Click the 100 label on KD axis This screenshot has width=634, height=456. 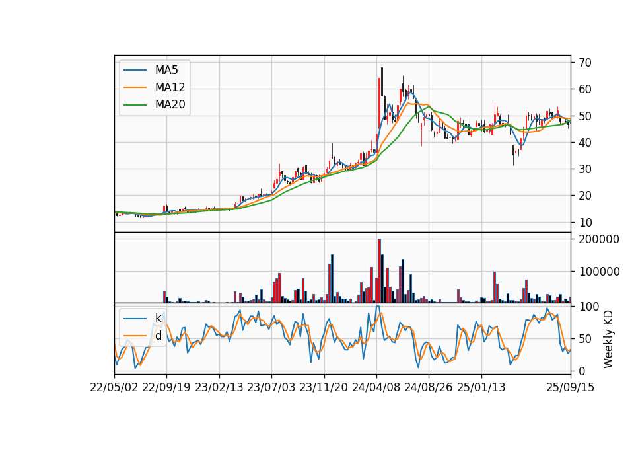point(588,307)
